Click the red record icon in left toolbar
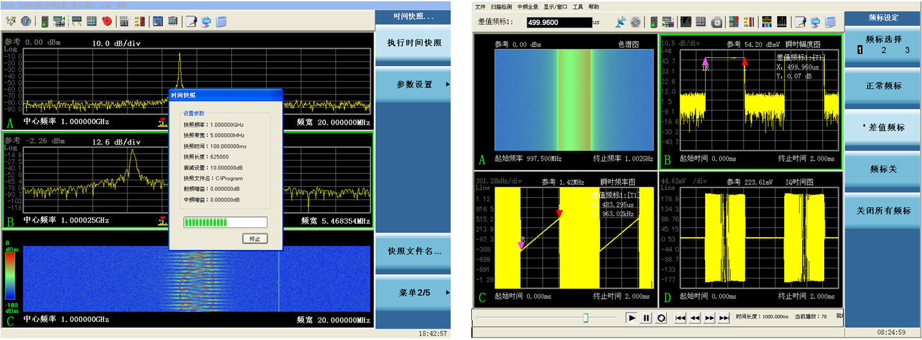The image size is (922, 340). pyautogui.click(x=107, y=21)
